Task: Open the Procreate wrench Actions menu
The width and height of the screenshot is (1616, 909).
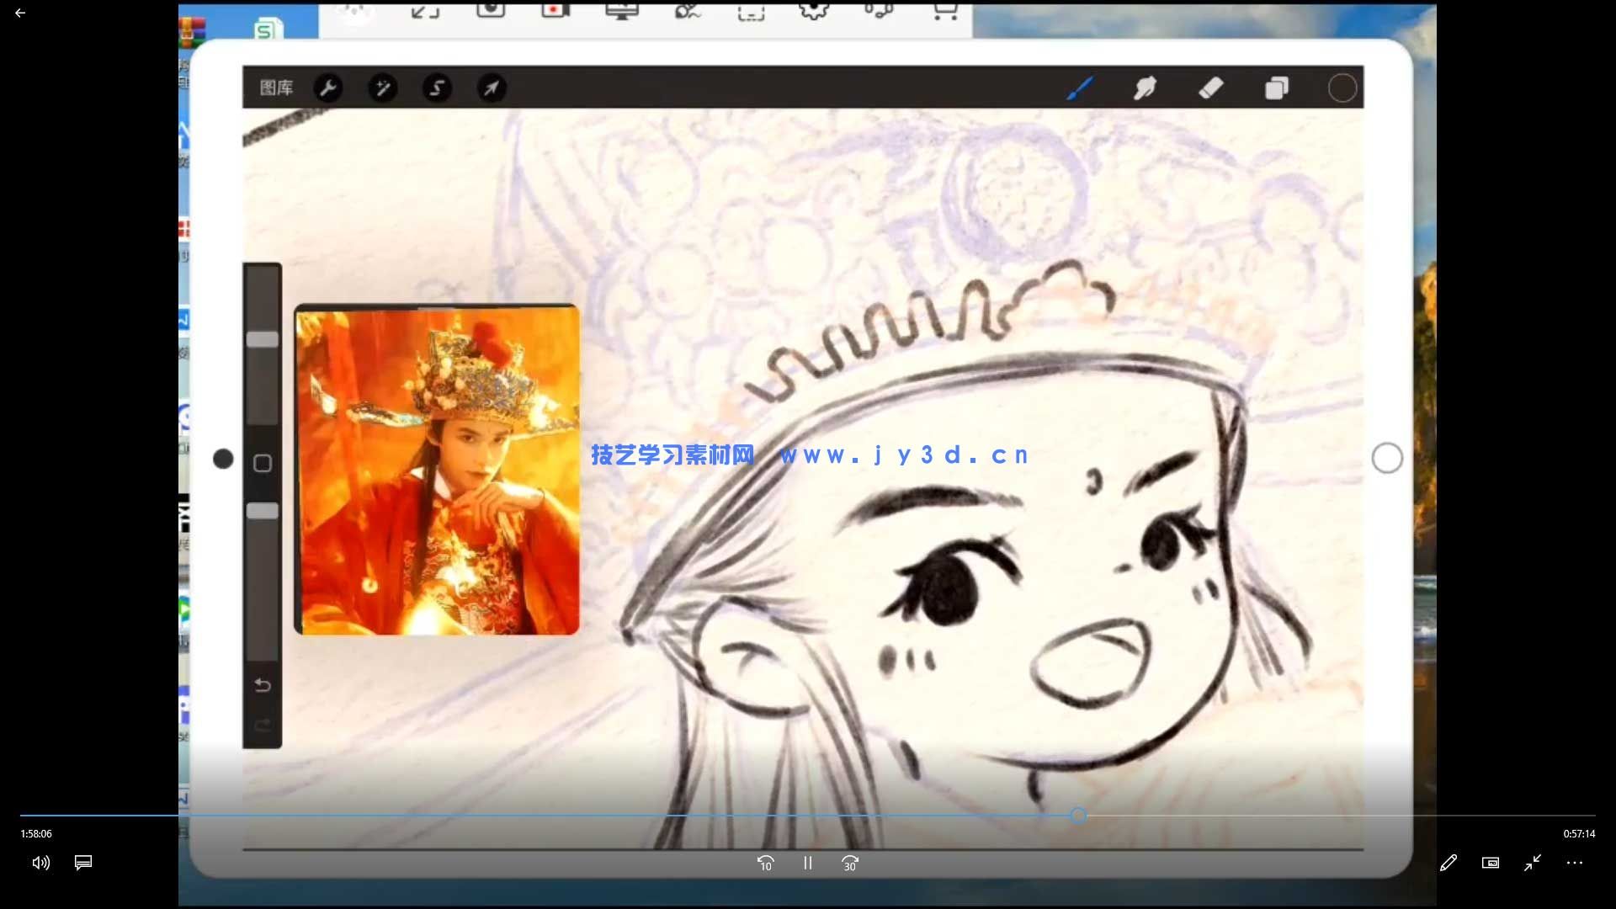Action: pyautogui.click(x=328, y=88)
